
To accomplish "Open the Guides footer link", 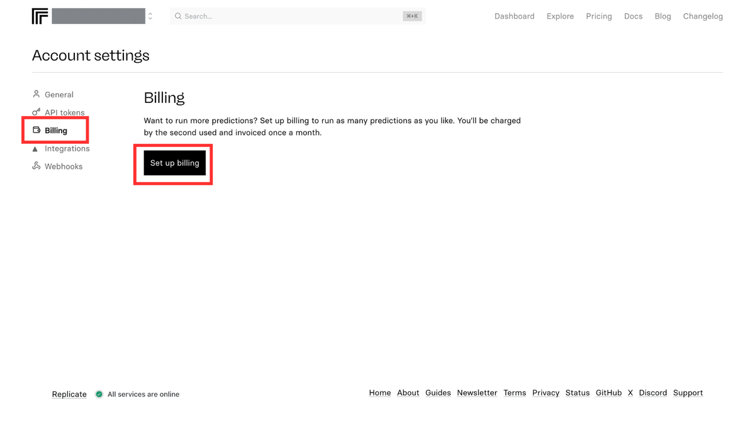I will [x=438, y=393].
